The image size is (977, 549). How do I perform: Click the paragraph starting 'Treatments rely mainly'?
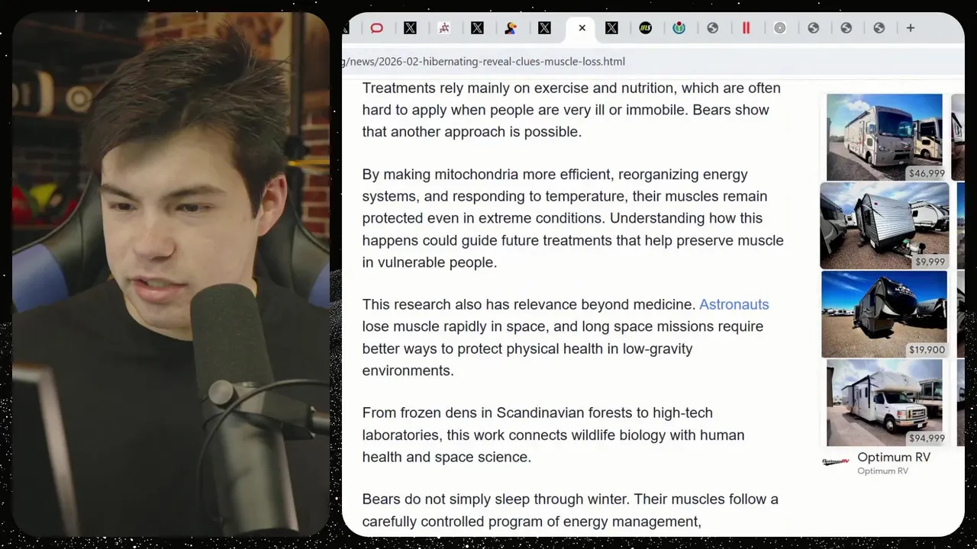pos(571,110)
